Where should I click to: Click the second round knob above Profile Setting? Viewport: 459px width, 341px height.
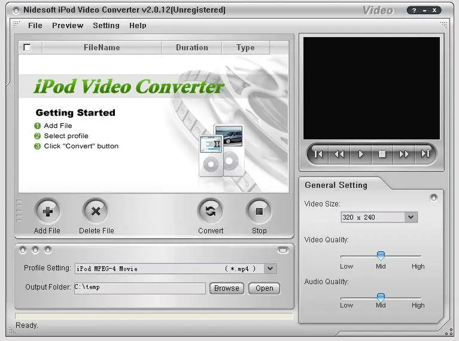(35, 250)
